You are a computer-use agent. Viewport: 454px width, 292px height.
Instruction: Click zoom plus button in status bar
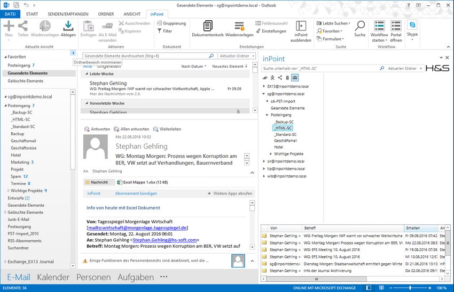coord(429,288)
